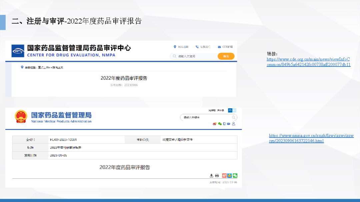Screen dimensions: 360x202
Task: Select the Chinese language toggle button
Action: [230, 110]
